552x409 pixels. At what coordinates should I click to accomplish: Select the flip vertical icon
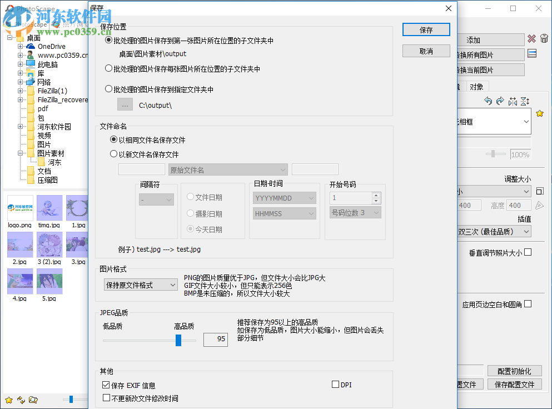(524, 101)
